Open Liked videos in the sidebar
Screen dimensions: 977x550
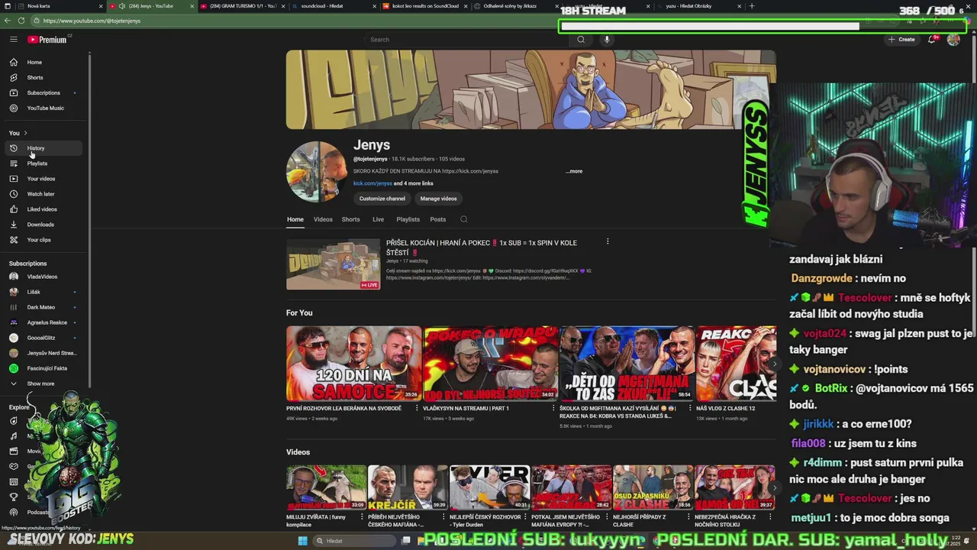point(45,209)
